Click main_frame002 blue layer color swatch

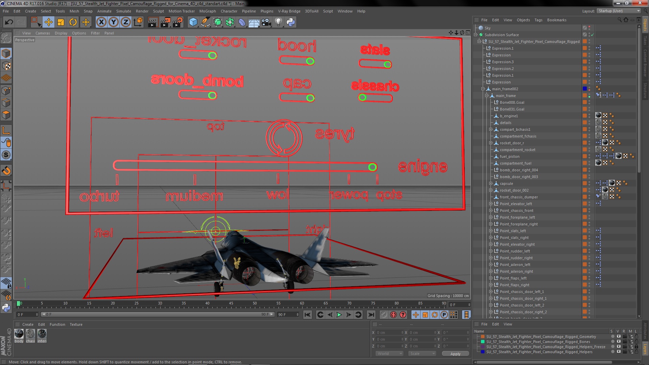click(585, 89)
